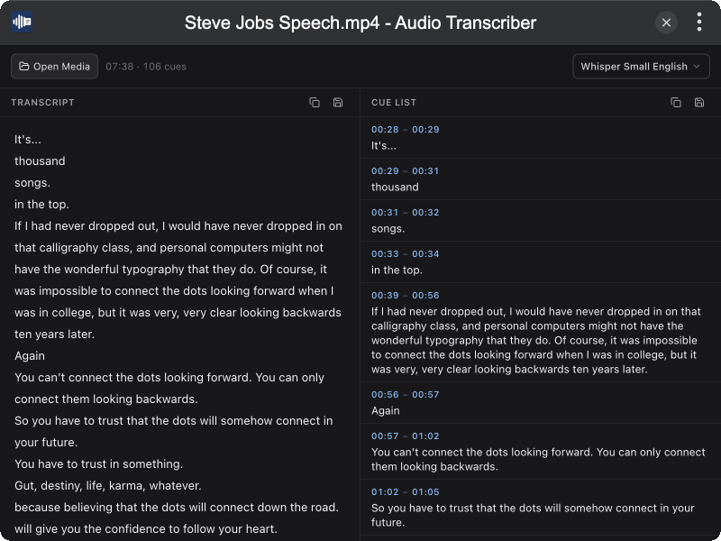Click the "songs." line in the transcript
Screen dimensions: 721x541
[32, 183]
